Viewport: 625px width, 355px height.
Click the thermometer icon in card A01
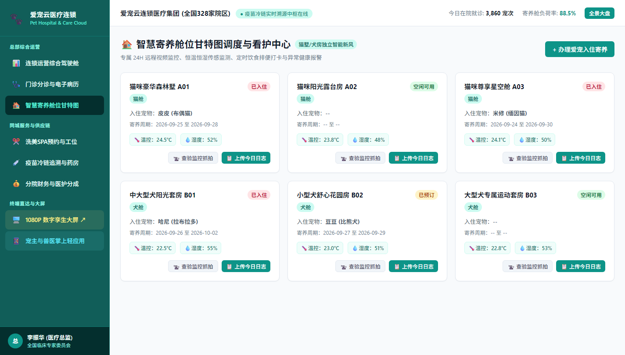pyautogui.click(x=137, y=140)
